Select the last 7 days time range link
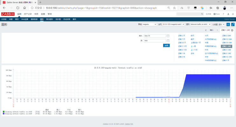236x127 pixels. tap(181, 39)
